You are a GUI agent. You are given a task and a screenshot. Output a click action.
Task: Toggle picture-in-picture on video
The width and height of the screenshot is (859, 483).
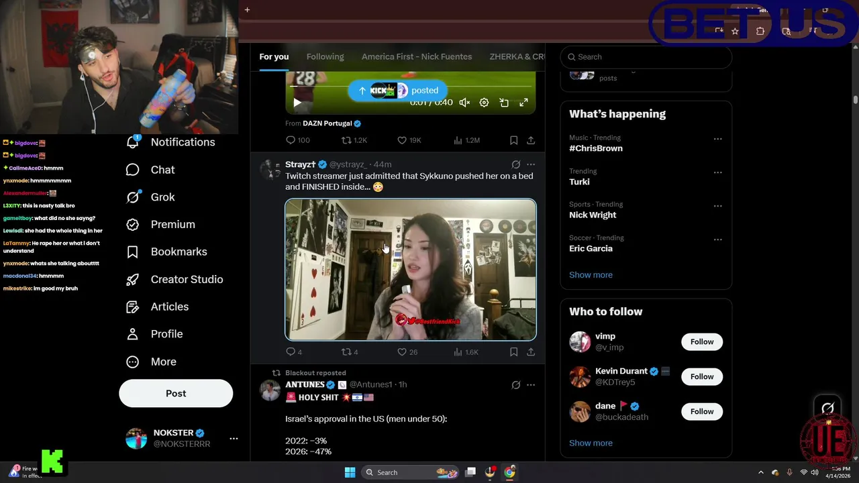coord(504,103)
